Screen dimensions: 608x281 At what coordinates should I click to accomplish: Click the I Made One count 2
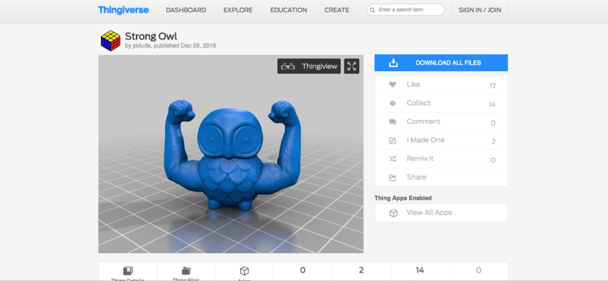pyautogui.click(x=493, y=142)
